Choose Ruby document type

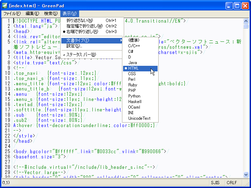(x=140, y=85)
